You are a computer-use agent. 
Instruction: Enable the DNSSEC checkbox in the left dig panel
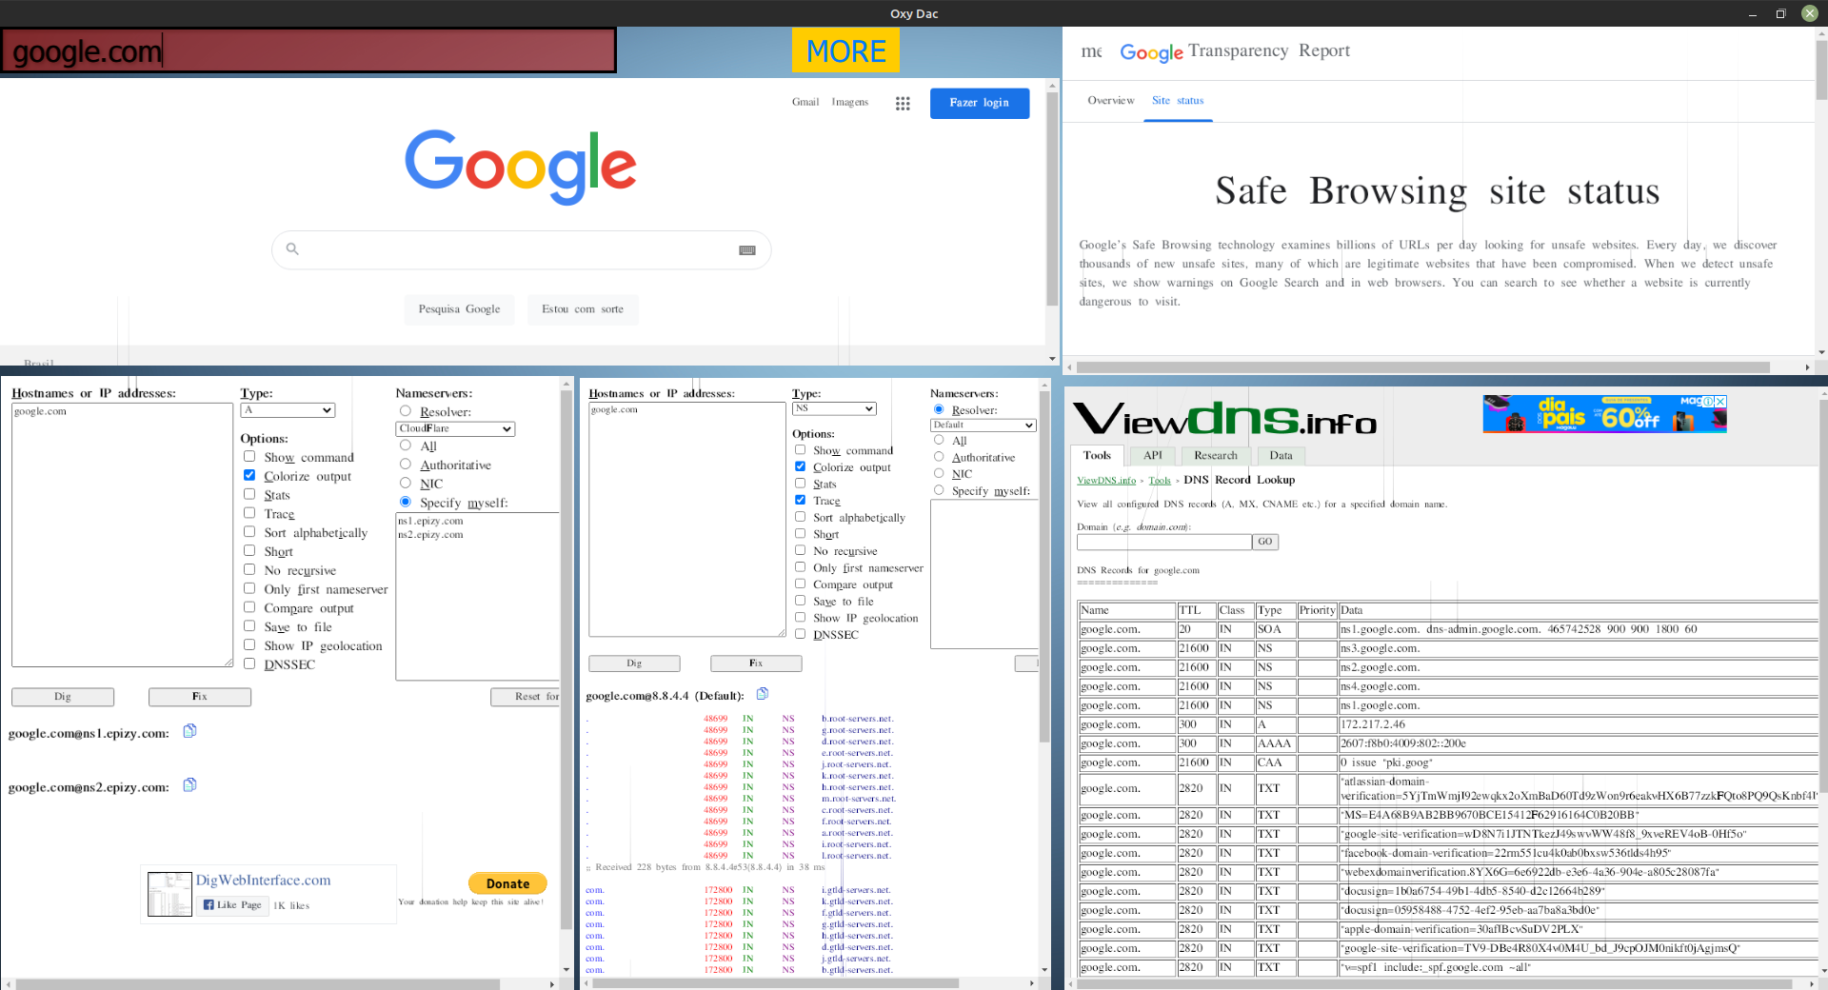click(249, 663)
